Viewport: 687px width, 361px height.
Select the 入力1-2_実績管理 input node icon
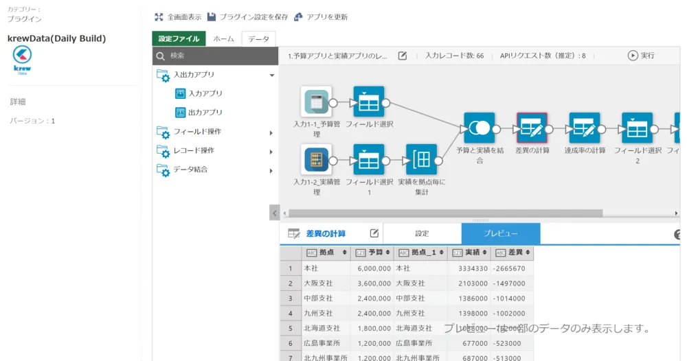coord(316,160)
